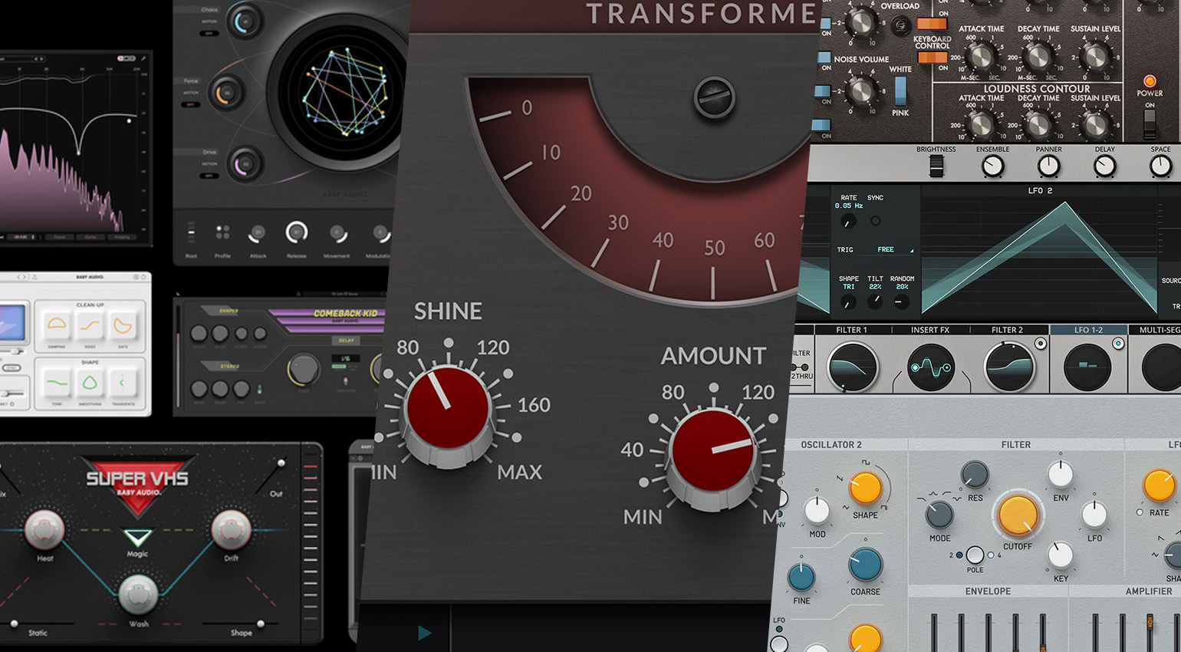Flip the Brightness rocker switch
The width and height of the screenshot is (1181, 652).
point(936,166)
